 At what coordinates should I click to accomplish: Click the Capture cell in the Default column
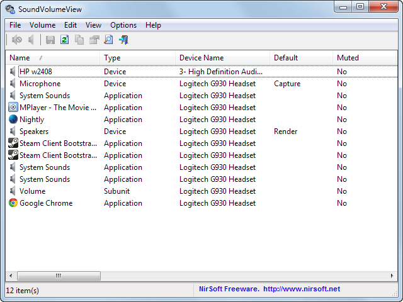(x=287, y=84)
